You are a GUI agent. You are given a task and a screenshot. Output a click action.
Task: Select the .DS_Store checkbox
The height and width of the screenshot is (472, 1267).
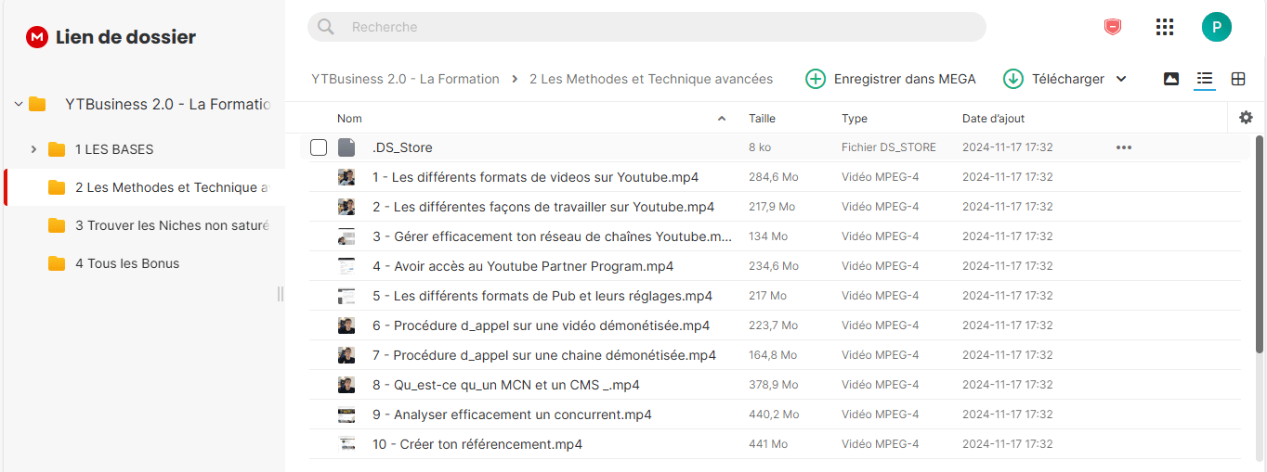click(x=319, y=147)
